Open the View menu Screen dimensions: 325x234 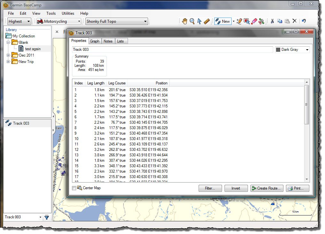(36, 13)
